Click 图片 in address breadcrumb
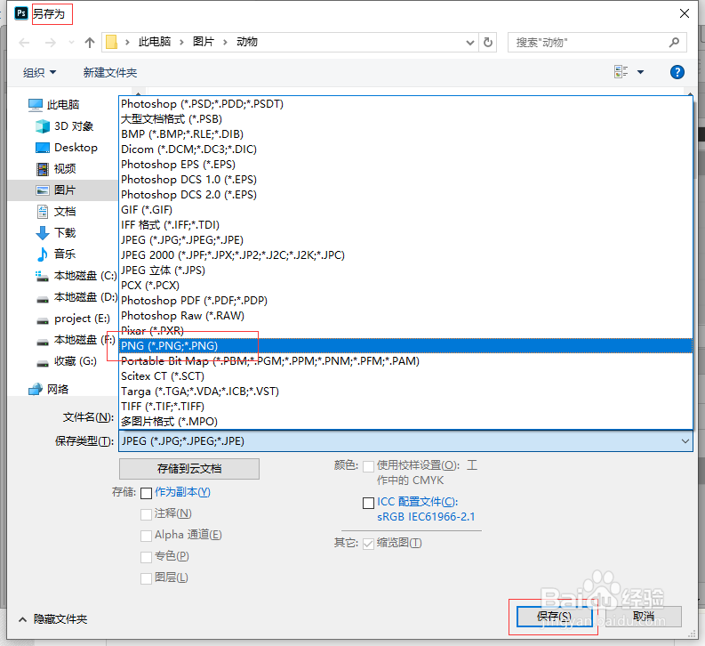This screenshot has width=705, height=646. (204, 42)
